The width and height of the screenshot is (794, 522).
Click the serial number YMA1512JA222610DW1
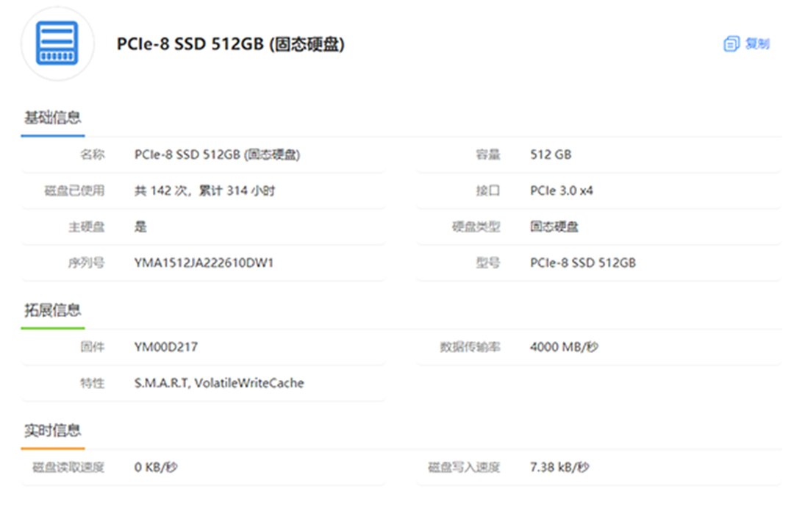pos(204,262)
